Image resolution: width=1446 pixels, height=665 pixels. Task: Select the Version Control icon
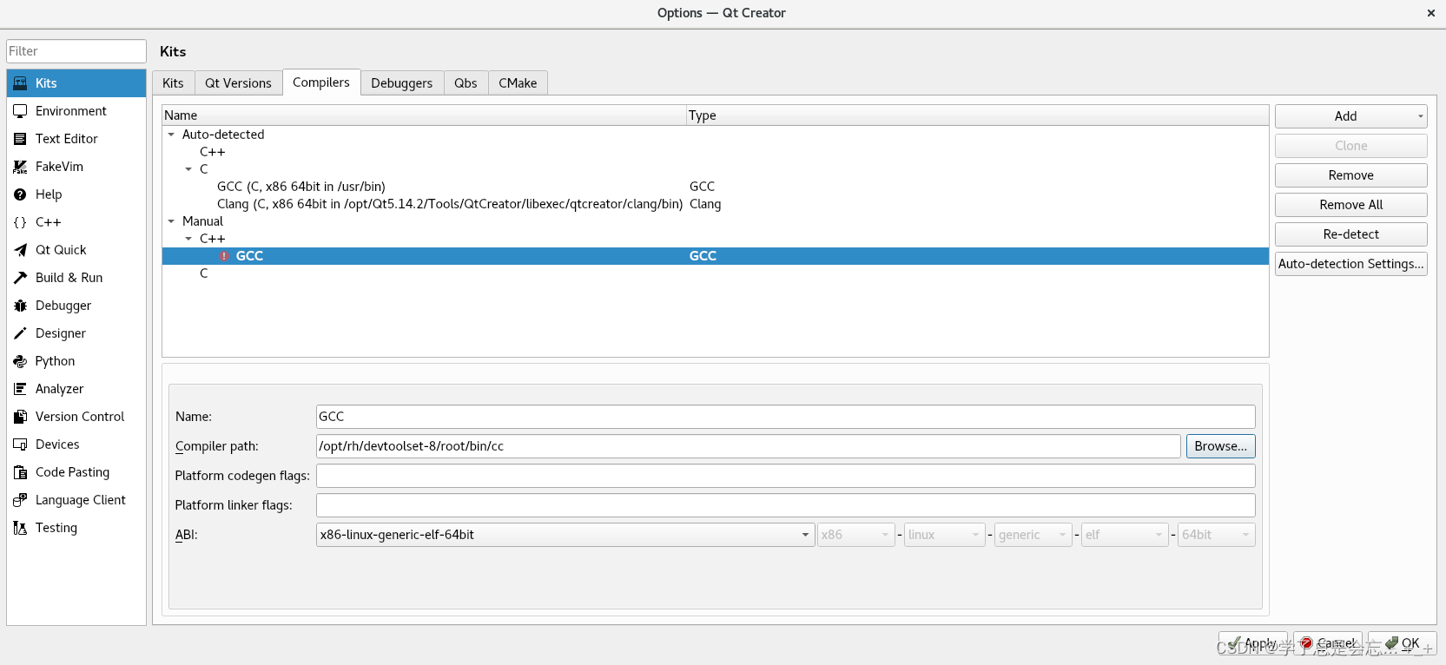pyautogui.click(x=20, y=417)
